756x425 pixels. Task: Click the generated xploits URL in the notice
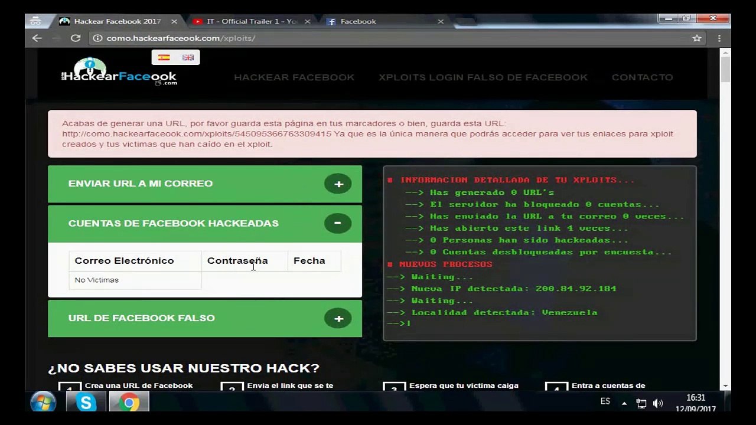coord(197,134)
